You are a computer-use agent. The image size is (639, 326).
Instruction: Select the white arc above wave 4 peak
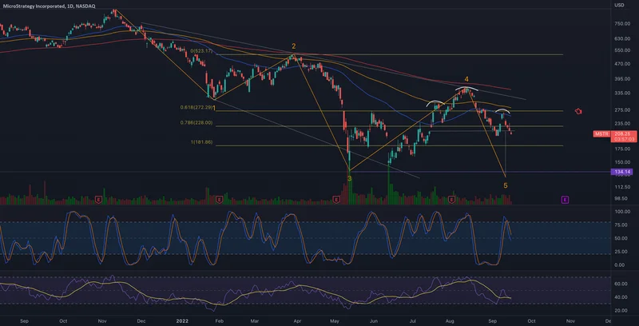point(468,87)
